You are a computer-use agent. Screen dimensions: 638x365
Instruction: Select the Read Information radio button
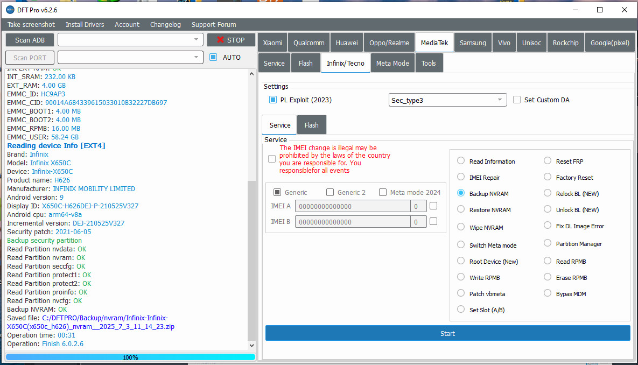point(461,161)
